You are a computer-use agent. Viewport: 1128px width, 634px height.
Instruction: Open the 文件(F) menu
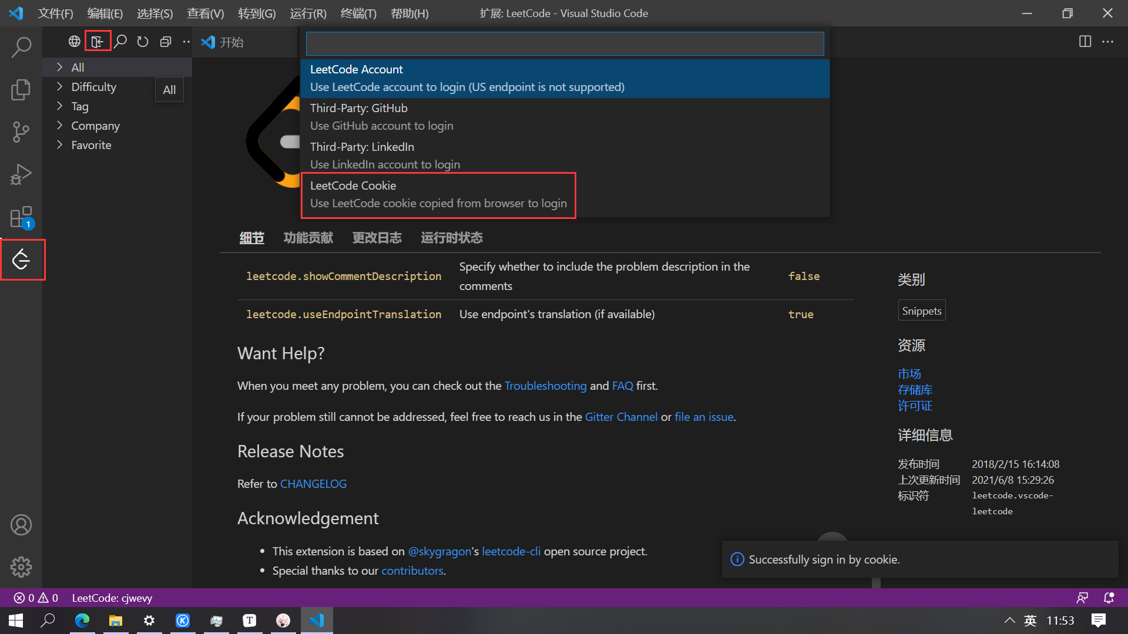click(x=55, y=14)
